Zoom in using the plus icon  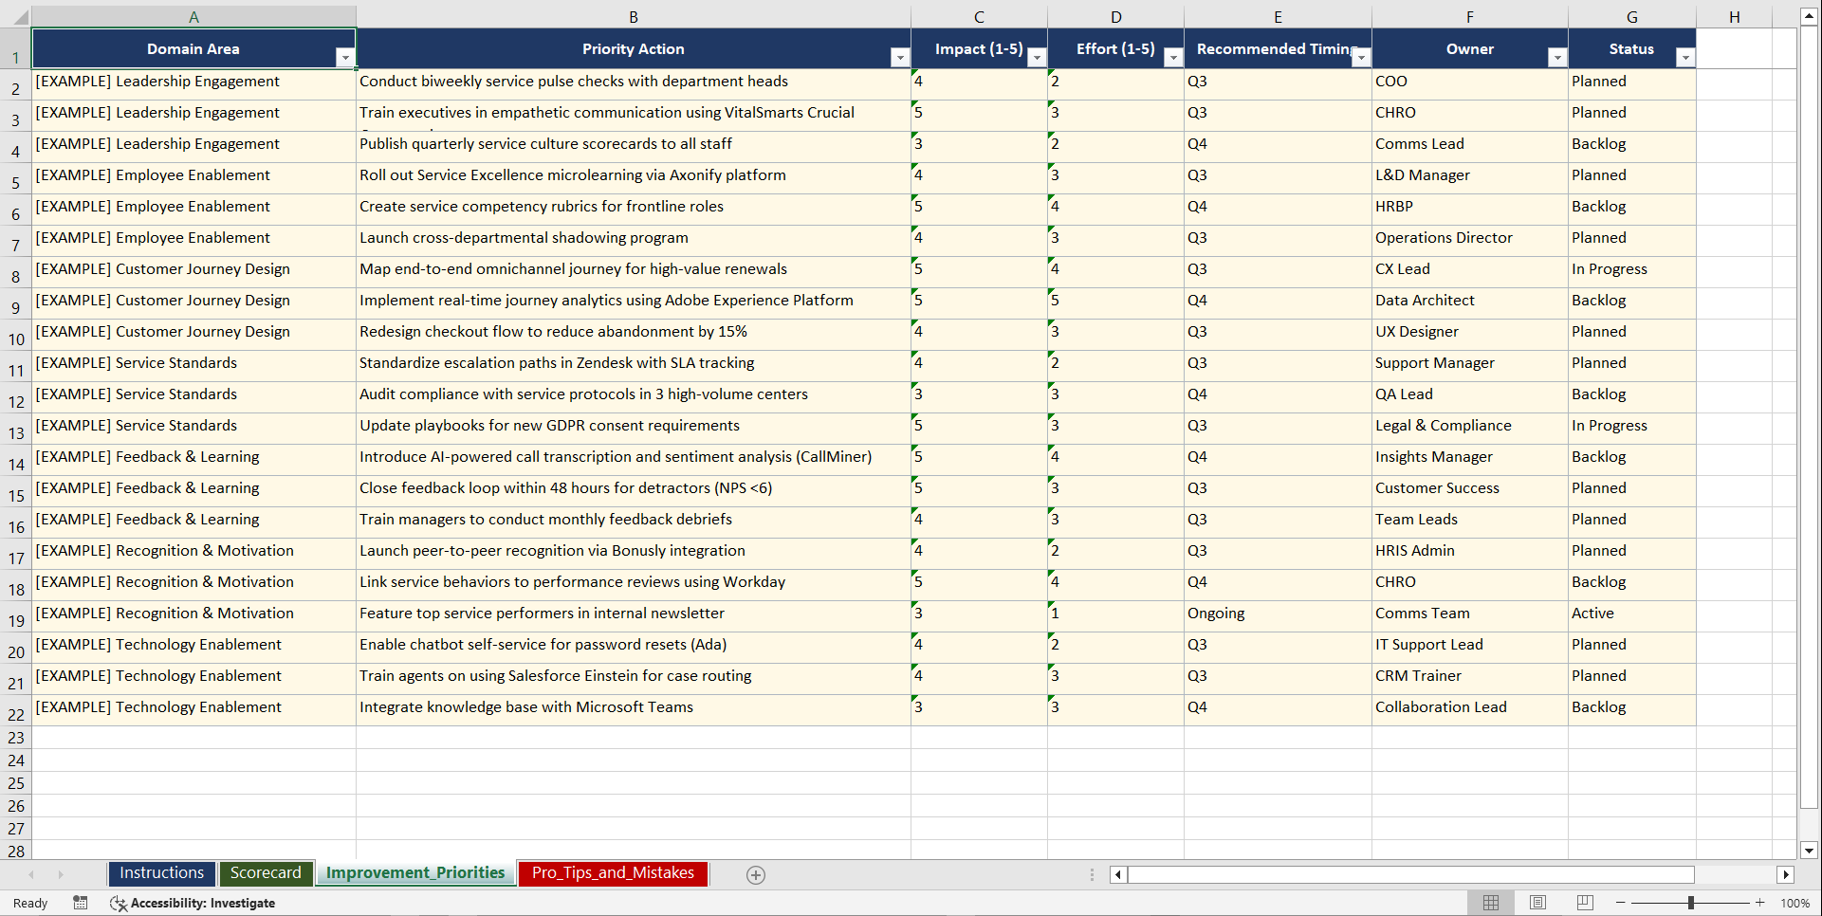pos(1759,903)
